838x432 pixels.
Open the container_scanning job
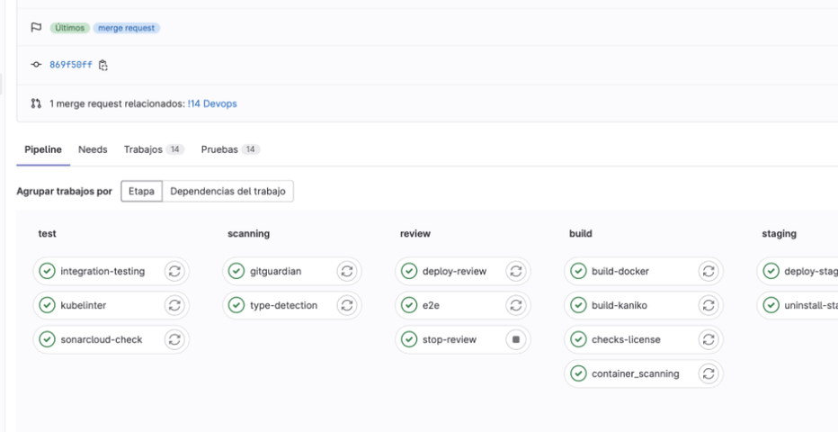point(636,373)
